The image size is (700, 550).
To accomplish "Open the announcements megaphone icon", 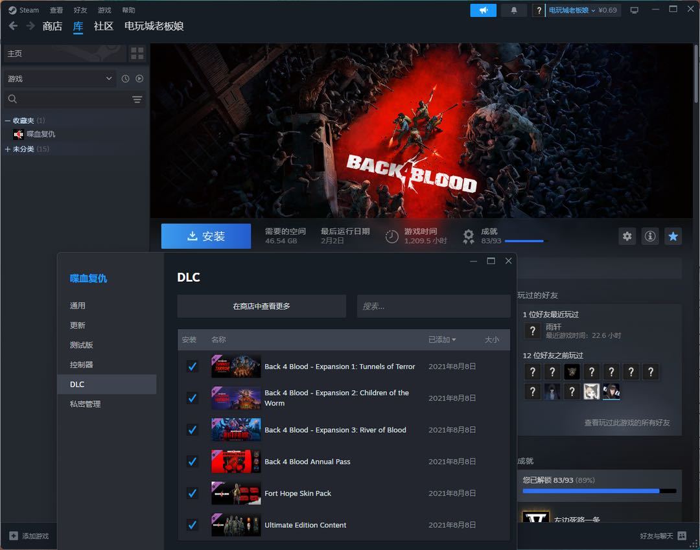I will (x=483, y=10).
